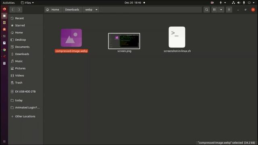Select the screen.png thumbnail
Image resolution: width=258 pixels, height=145 pixels.
(x=124, y=41)
